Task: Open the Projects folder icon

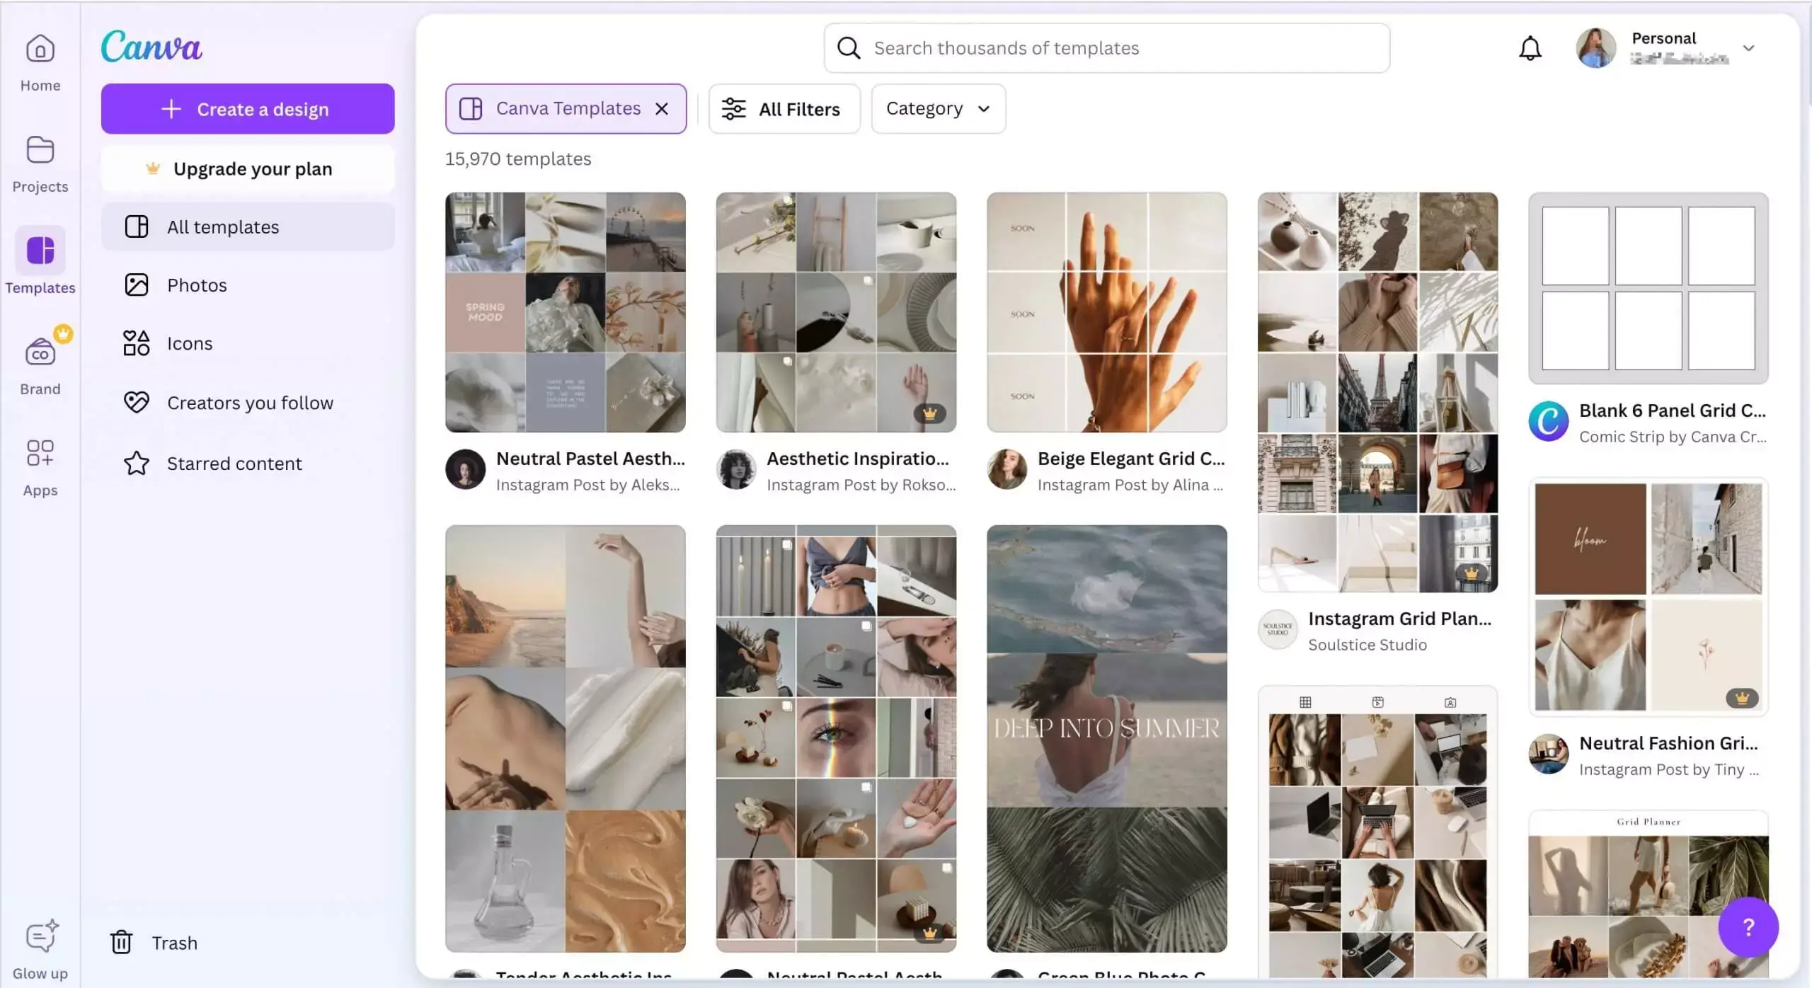Action: point(40,151)
